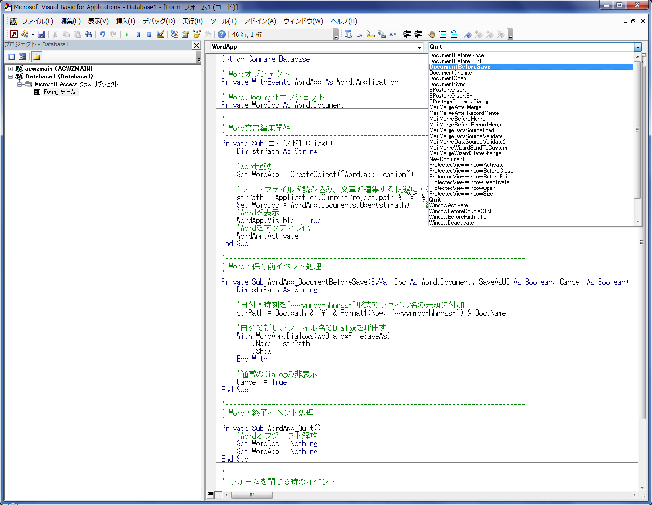Viewport: 652px width, 505px height.
Task: Open the ツール(T) menu
Action: 223,21
